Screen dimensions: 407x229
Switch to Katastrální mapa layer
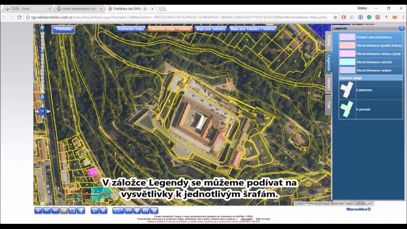[131, 29]
